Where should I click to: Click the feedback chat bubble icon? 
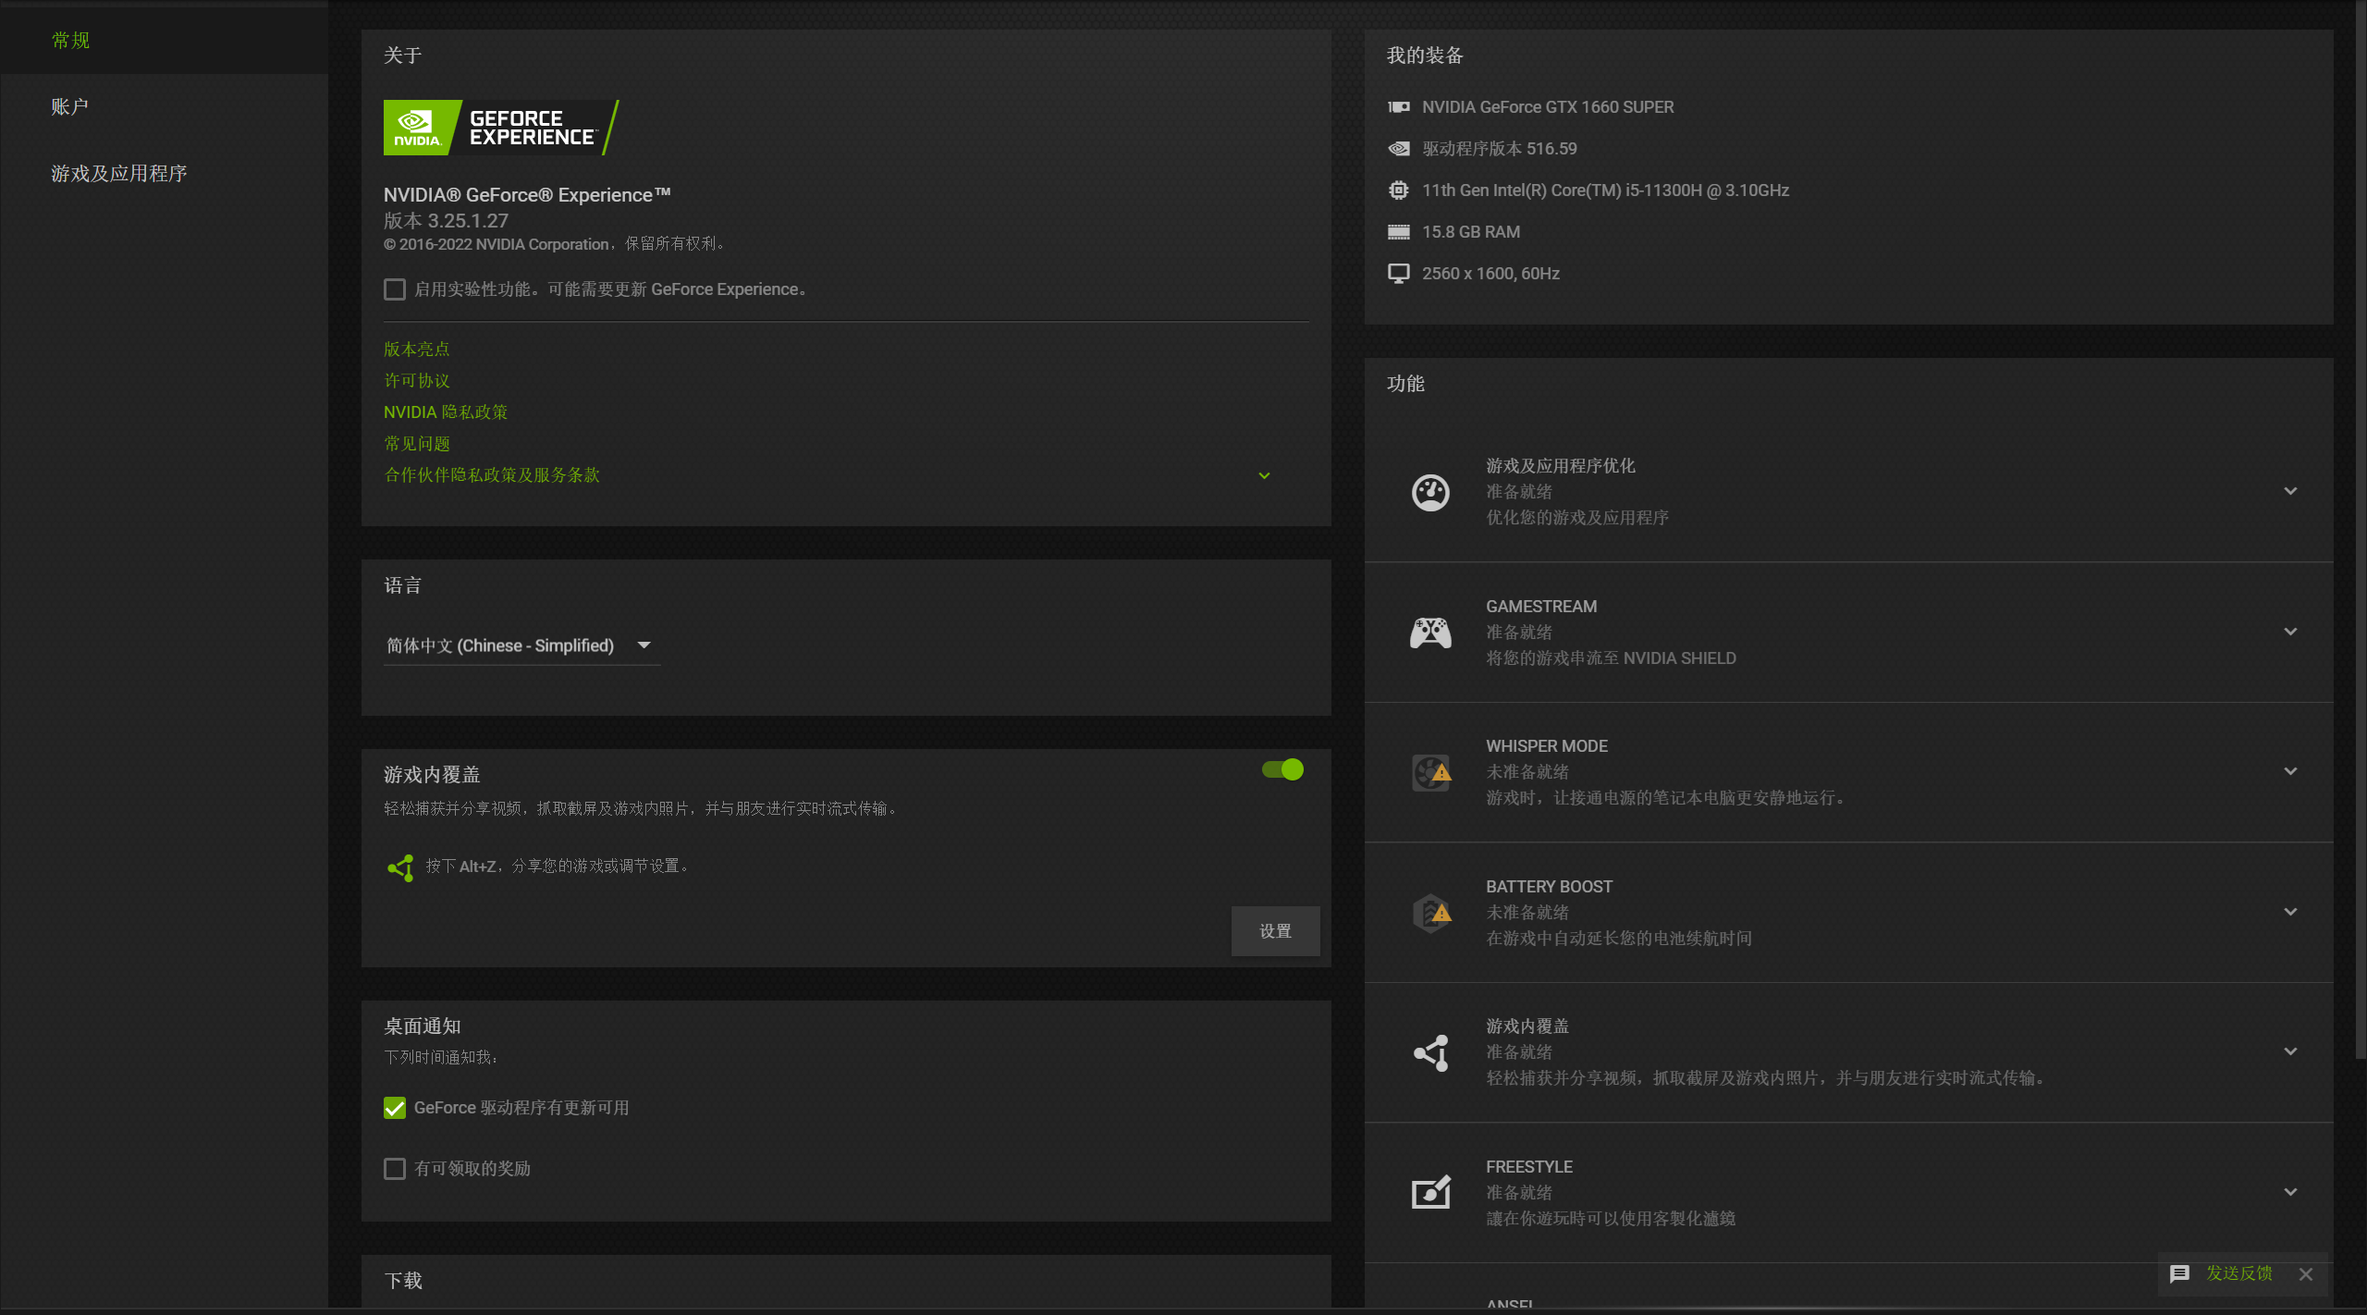(x=2179, y=1273)
